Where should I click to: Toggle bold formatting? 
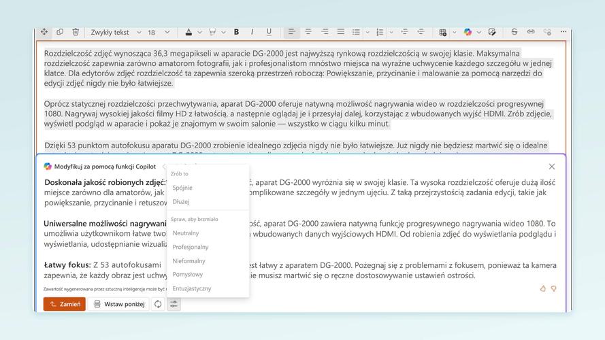click(236, 32)
